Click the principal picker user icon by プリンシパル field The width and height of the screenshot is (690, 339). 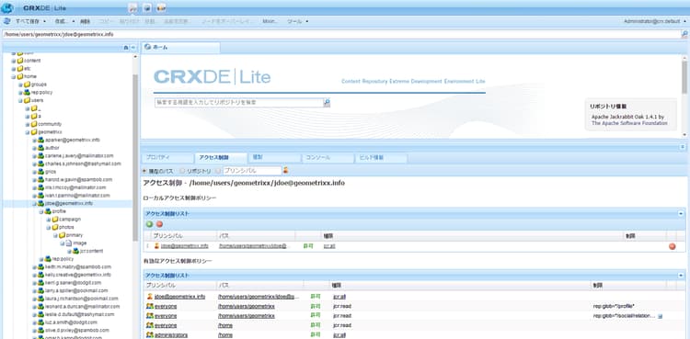(286, 170)
